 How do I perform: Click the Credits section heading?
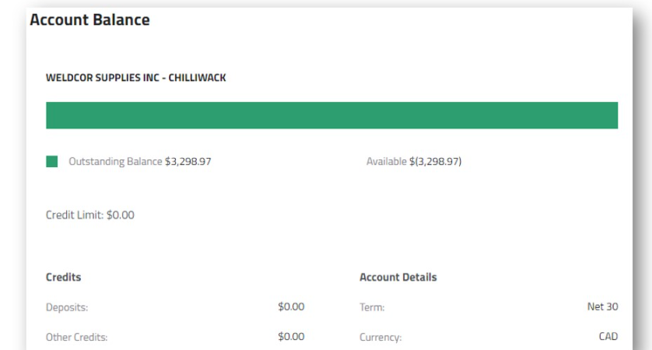pyautogui.click(x=64, y=277)
